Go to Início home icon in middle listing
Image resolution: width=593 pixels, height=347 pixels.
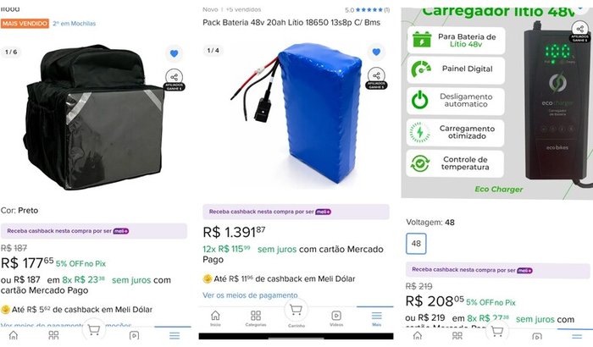coord(215,318)
